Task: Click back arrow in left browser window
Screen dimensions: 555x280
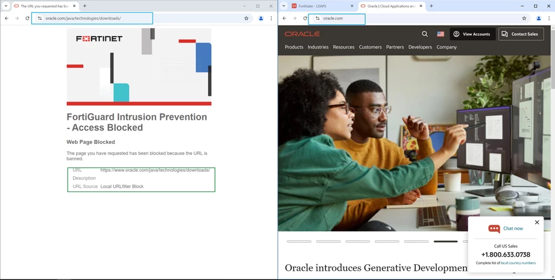Action: (x=7, y=19)
